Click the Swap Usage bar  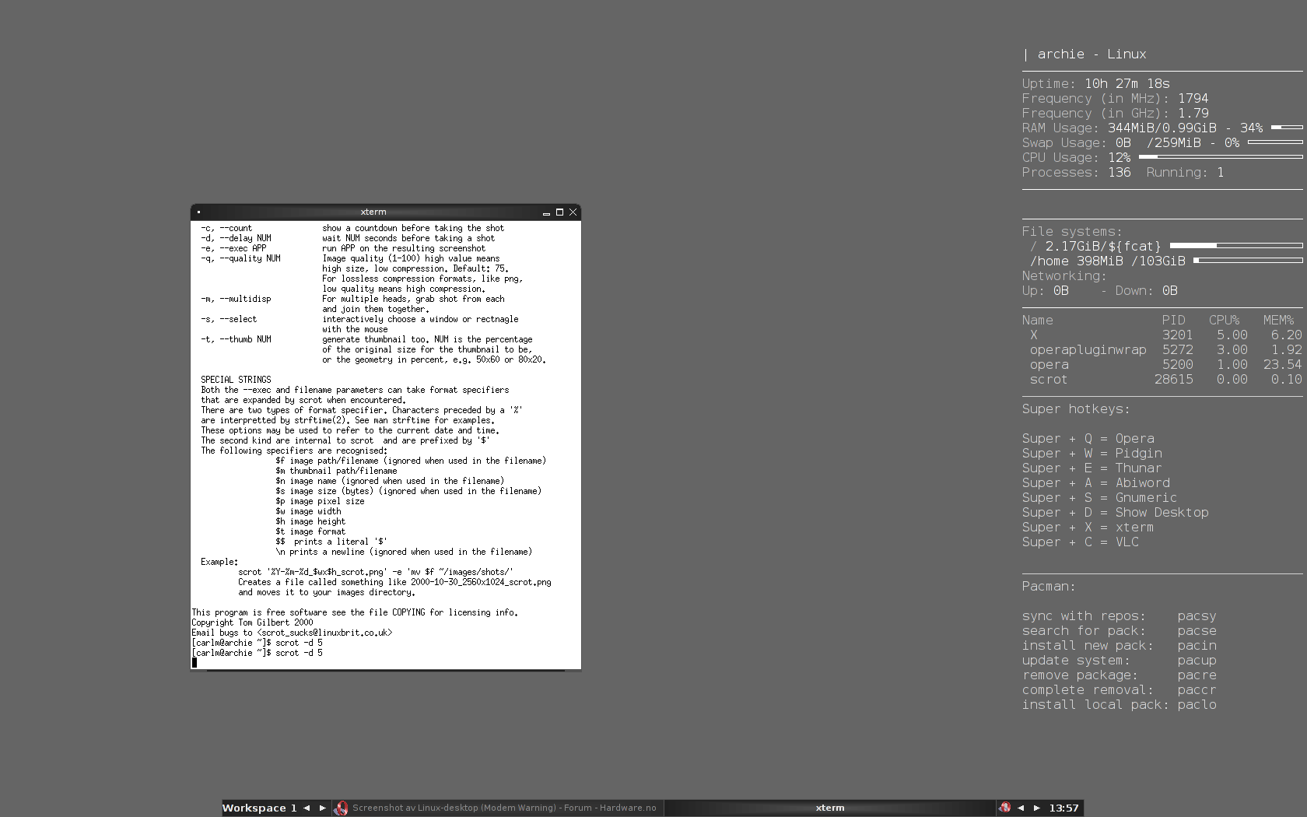click(x=1275, y=142)
